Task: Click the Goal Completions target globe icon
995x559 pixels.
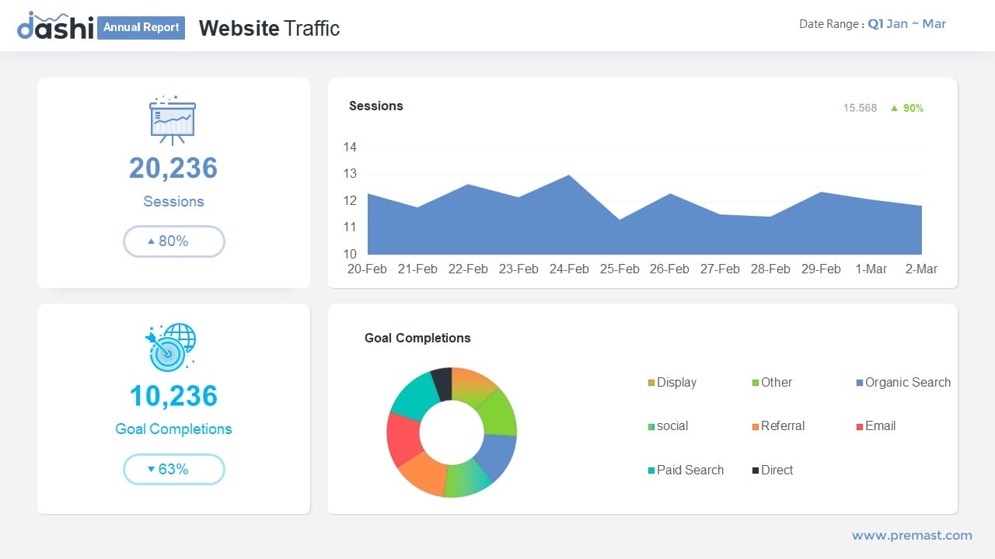Action: point(171,347)
